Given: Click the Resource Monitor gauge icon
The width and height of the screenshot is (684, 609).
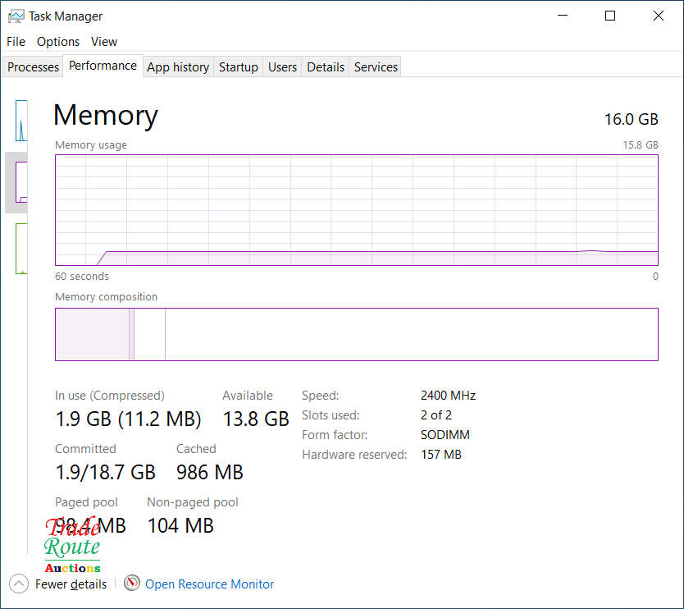Looking at the screenshot, I should [x=132, y=584].
